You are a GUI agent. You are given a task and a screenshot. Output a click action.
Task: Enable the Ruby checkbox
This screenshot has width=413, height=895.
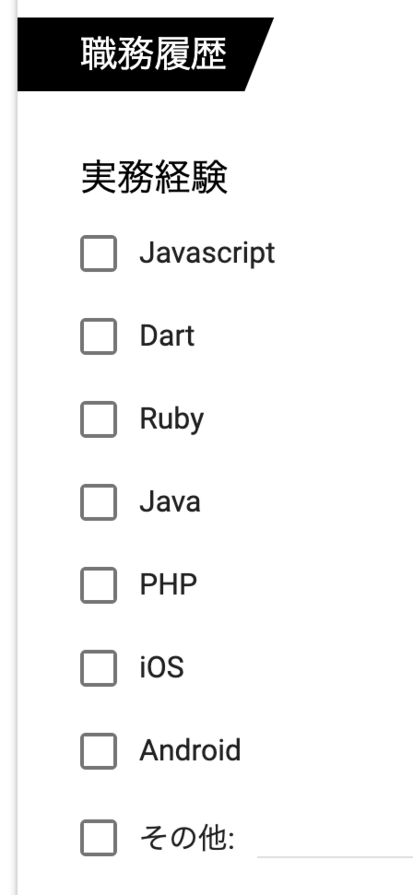click(98, 419)
